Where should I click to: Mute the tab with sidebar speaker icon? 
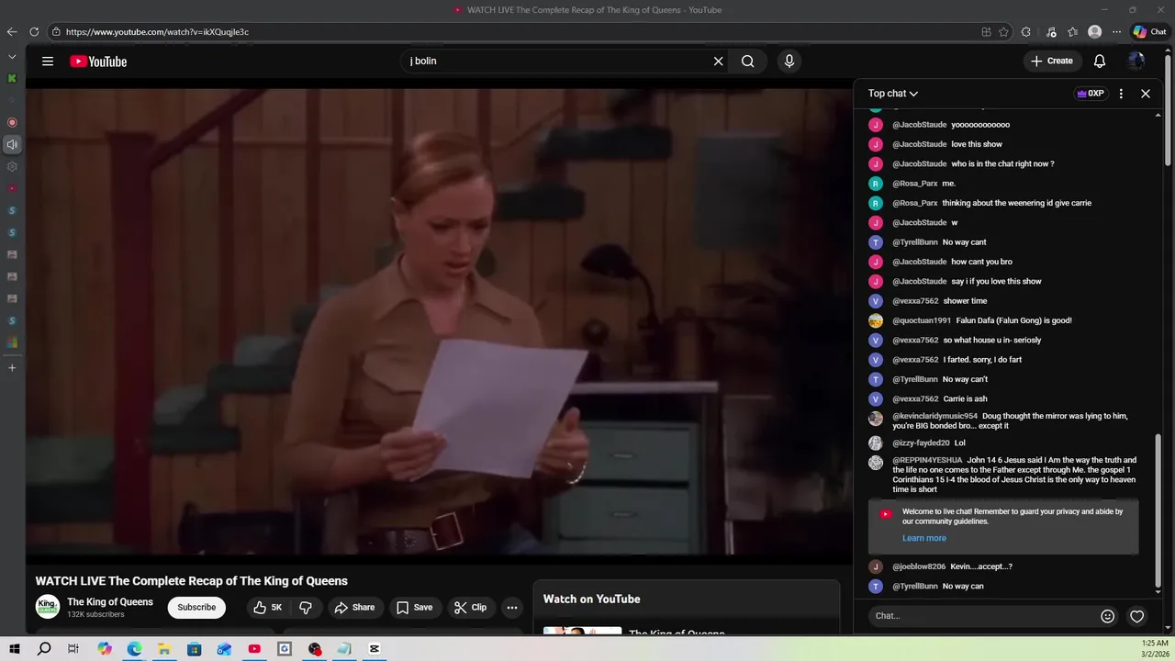[12, 144]
